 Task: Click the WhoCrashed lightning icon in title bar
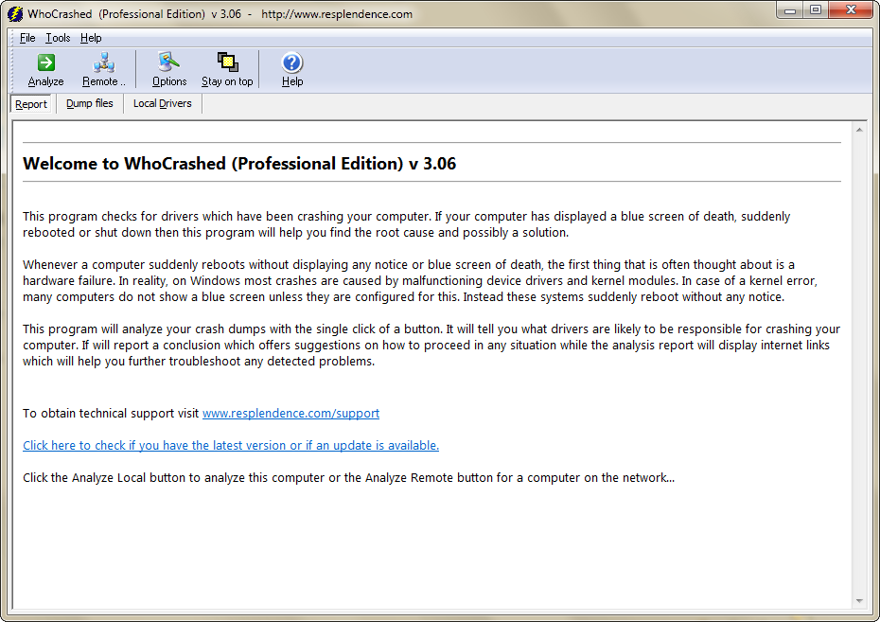(x=14, y=14)
